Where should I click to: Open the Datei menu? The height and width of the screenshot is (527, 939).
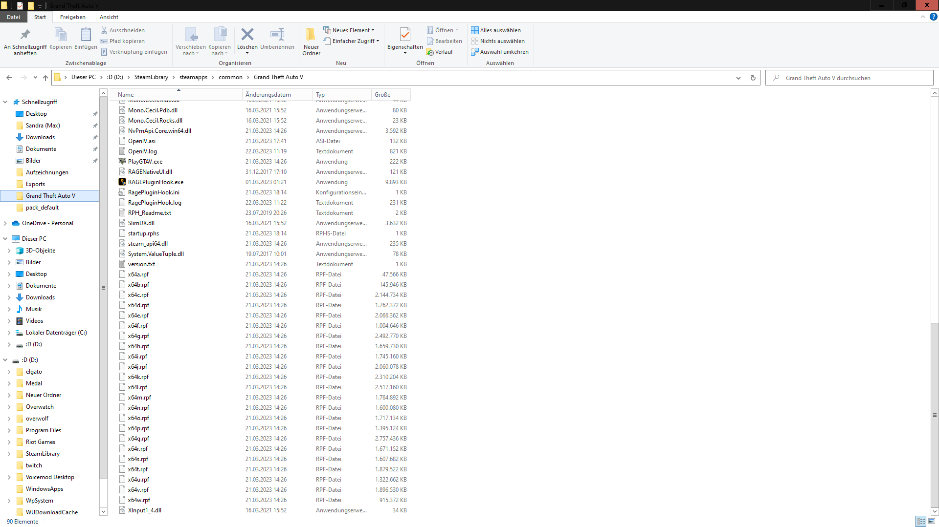(13, 17)
